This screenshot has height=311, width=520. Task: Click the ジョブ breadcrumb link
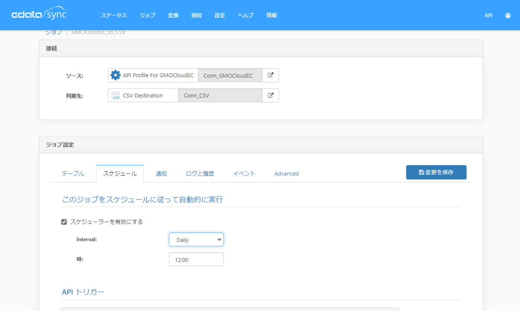coord(54,33)
